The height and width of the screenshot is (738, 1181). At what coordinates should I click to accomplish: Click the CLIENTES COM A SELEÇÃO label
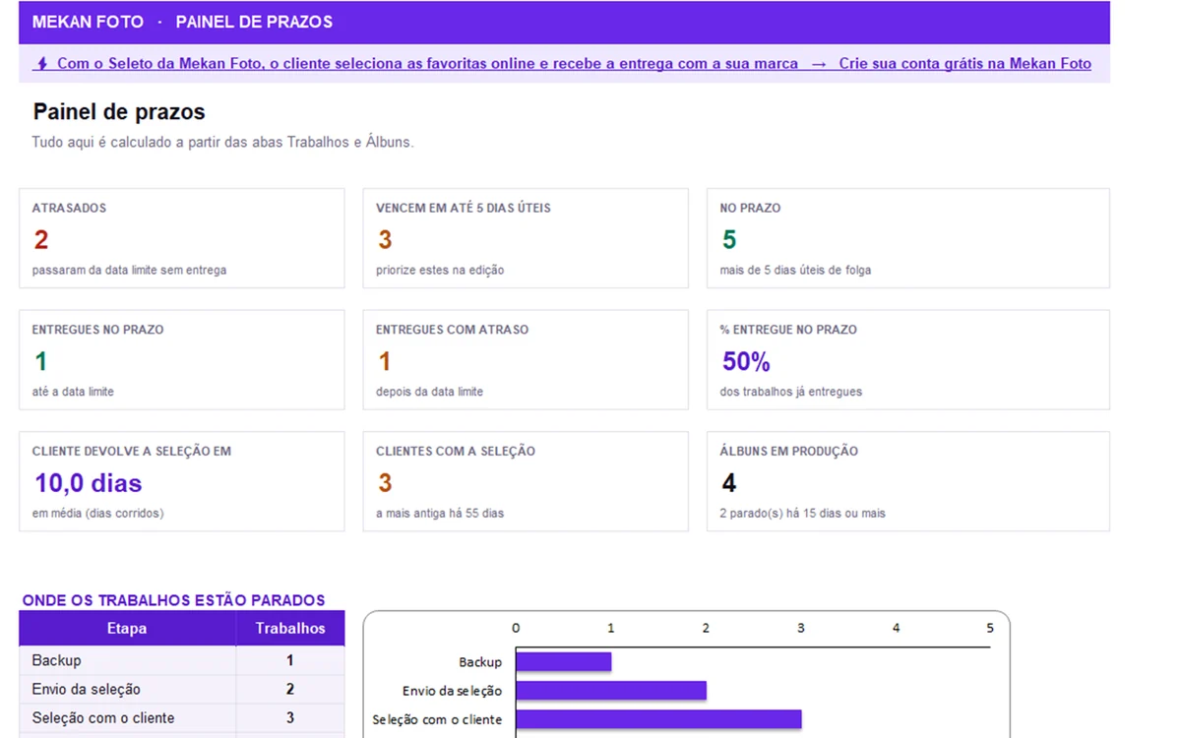click(456, 452)
